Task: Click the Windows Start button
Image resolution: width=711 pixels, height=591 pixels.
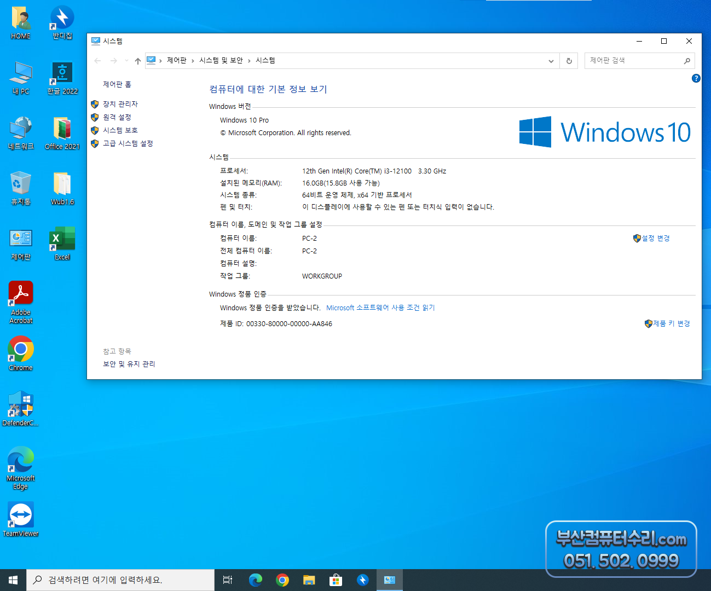Action: click(13, 580)
